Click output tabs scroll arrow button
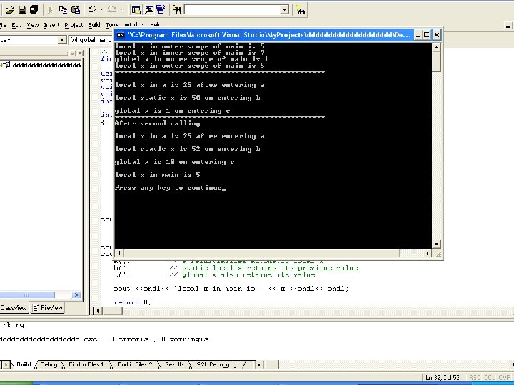 tap(6, 364)
